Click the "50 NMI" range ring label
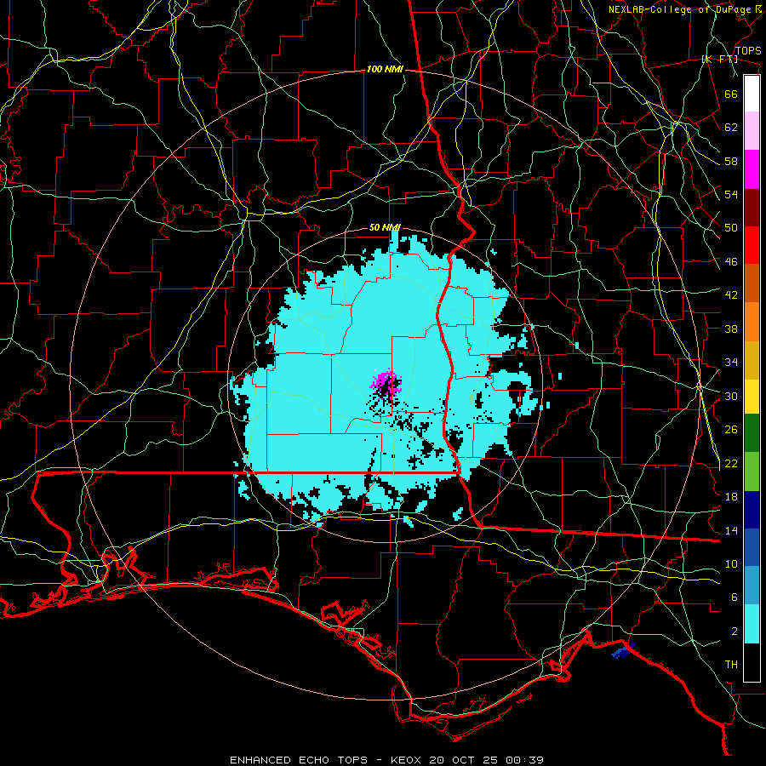 (385, 227)
